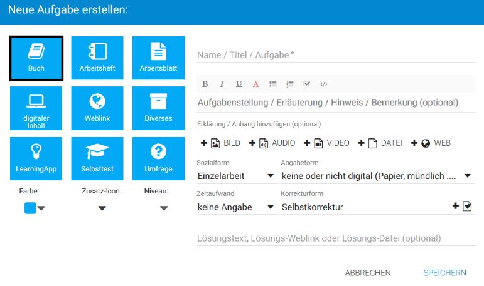Viewport: 484px width, 286px height.
Task: Expand the Niveau dropdown
Action: coord(164,208)
